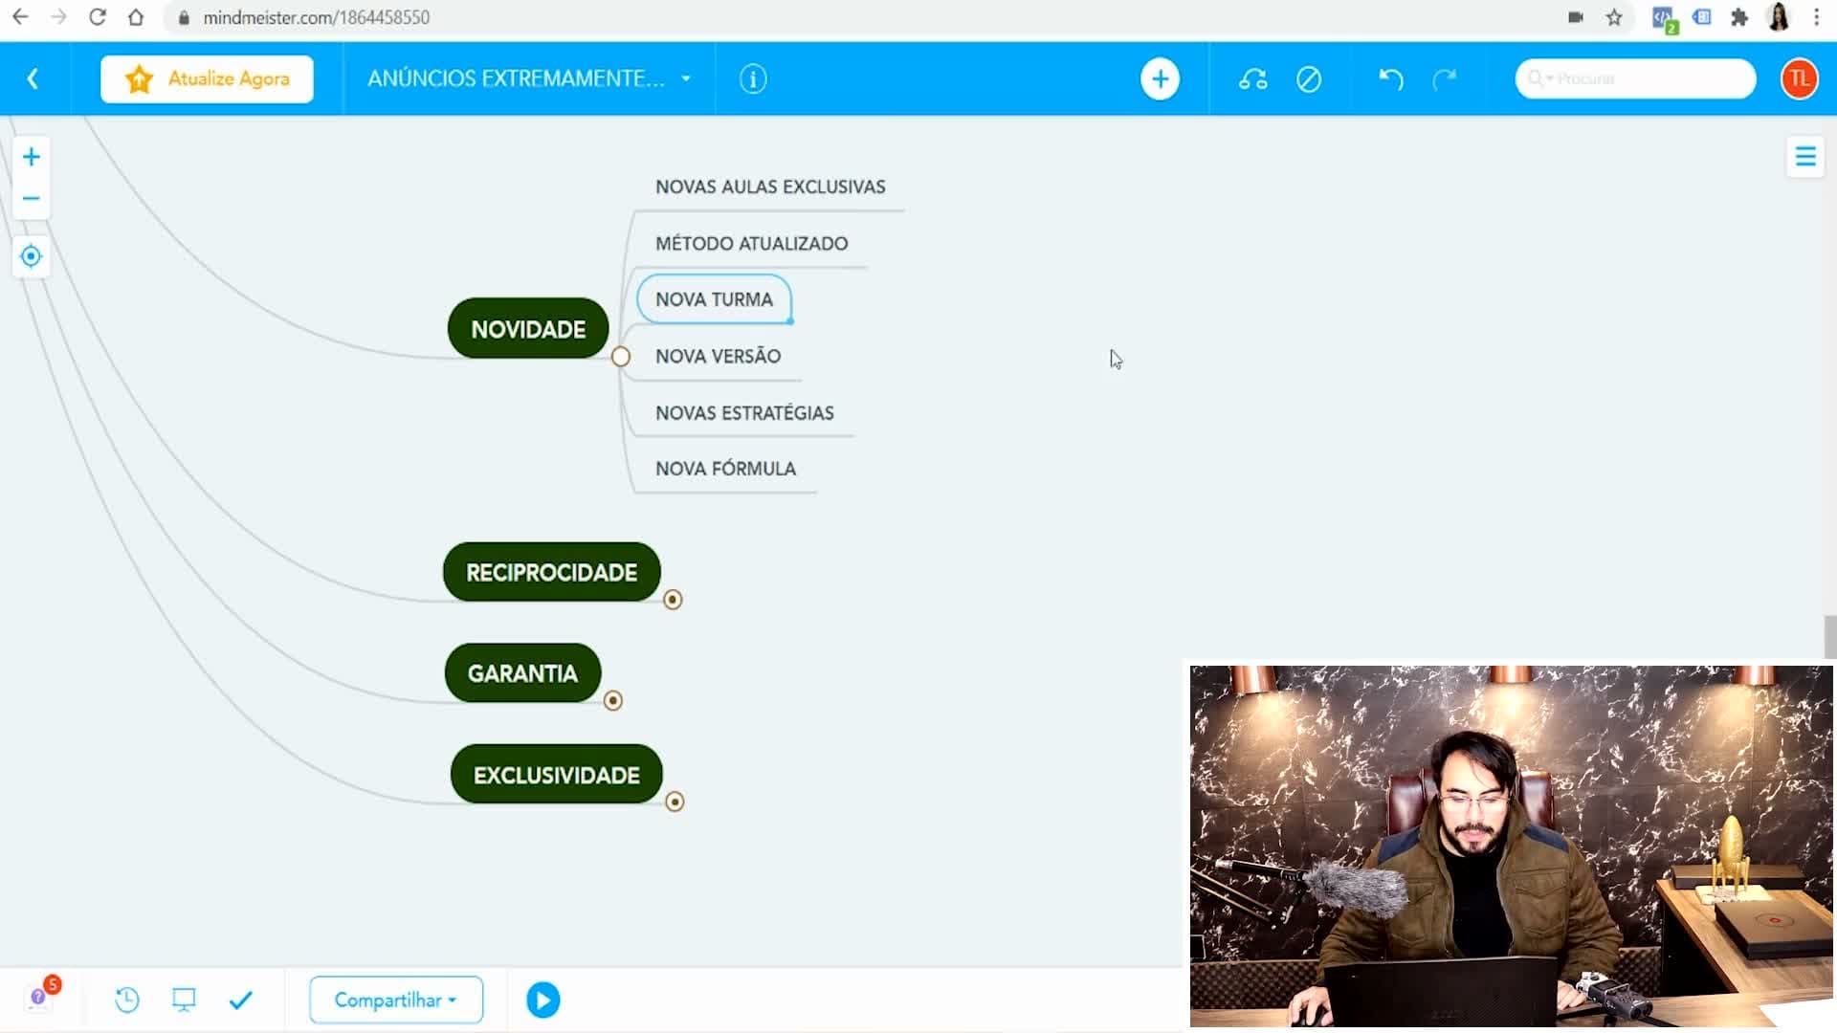The height and width of the screenshot is (1033, 1837).
Task: Click the webcam video overlay
Action: [x=1511, y=846]
